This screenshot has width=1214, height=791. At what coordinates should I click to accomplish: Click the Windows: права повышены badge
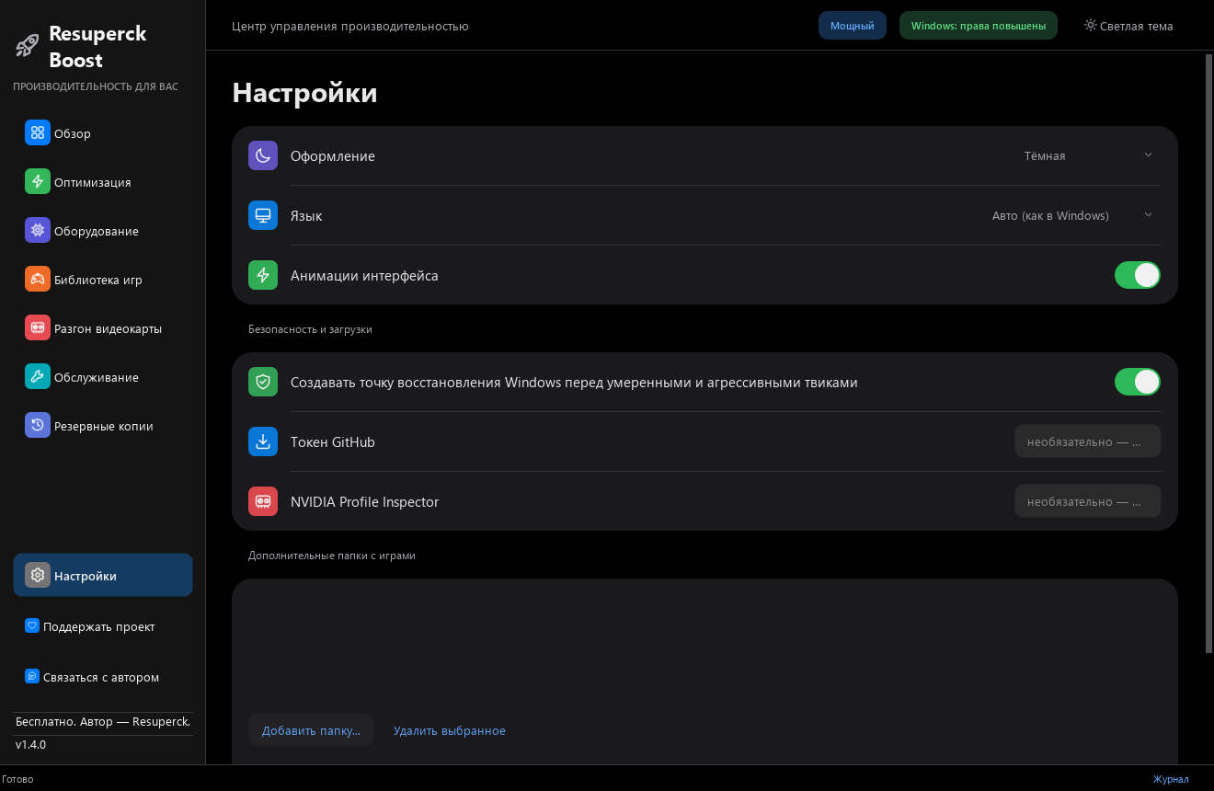[x=979, y=26]
